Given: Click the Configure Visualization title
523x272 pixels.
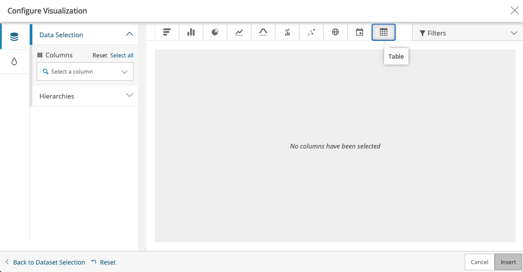Looking at the screenshot, I should click(47, 11).
